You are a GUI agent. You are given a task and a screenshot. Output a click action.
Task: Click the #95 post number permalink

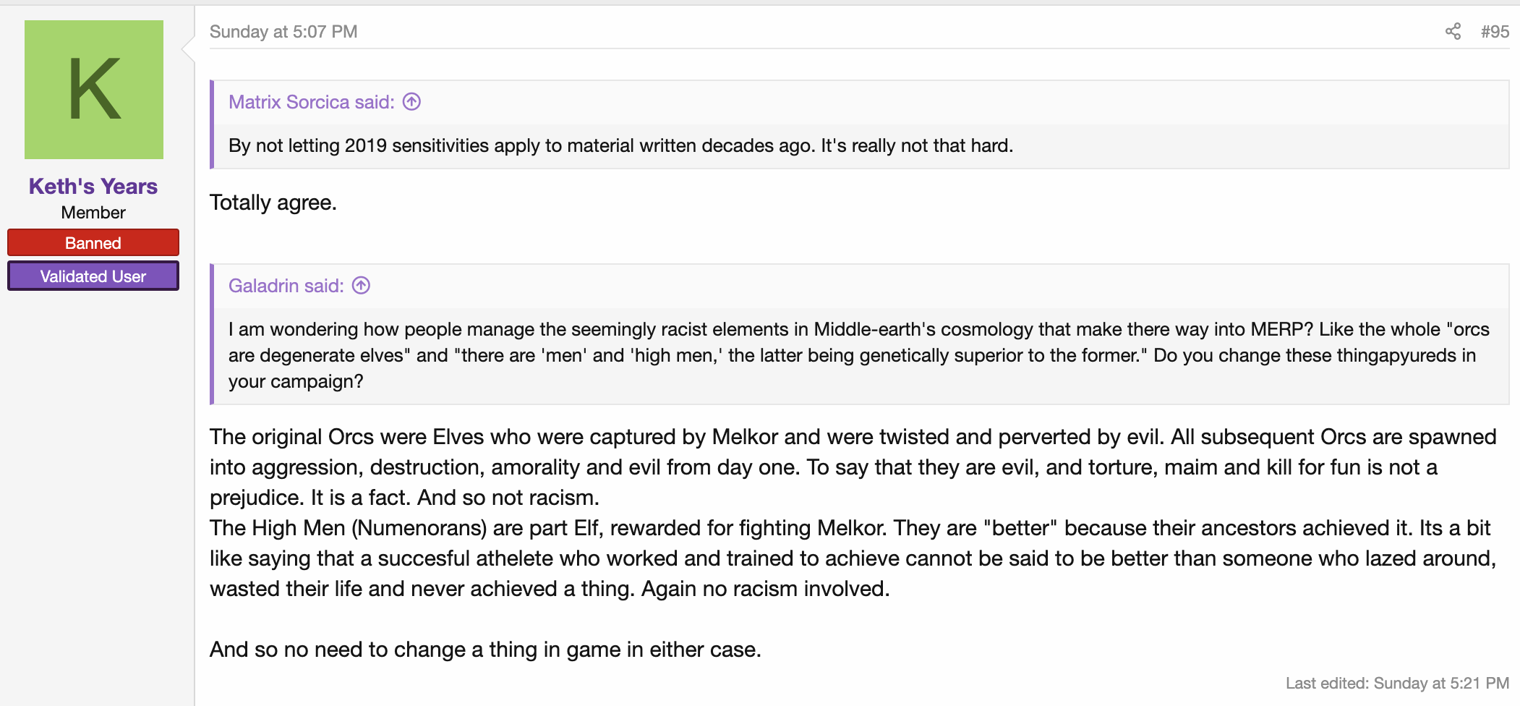(x=1495, y=32)
